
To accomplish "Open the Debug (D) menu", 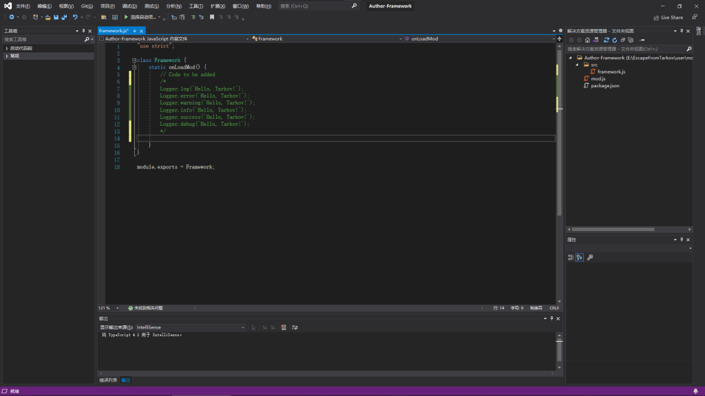I will (129, 5).
